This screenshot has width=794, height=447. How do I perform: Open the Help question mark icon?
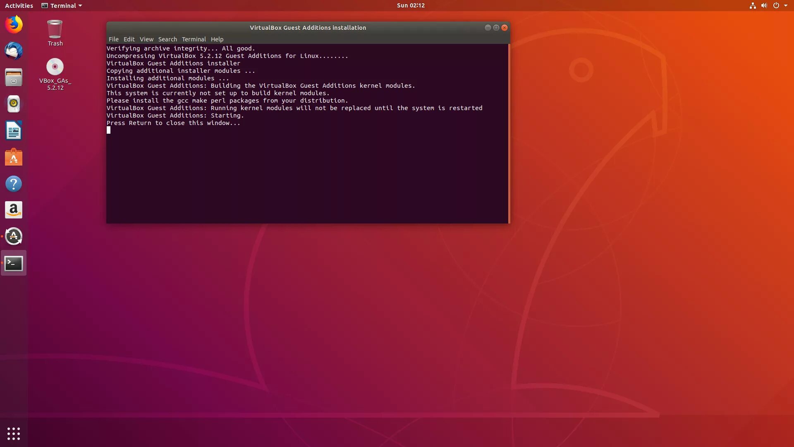[14, 184]
